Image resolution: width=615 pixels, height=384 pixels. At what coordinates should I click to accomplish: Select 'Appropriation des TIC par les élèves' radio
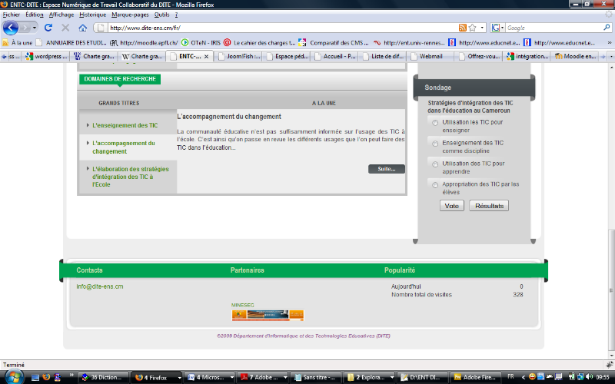pyautogui.click(x=435, y=185)
